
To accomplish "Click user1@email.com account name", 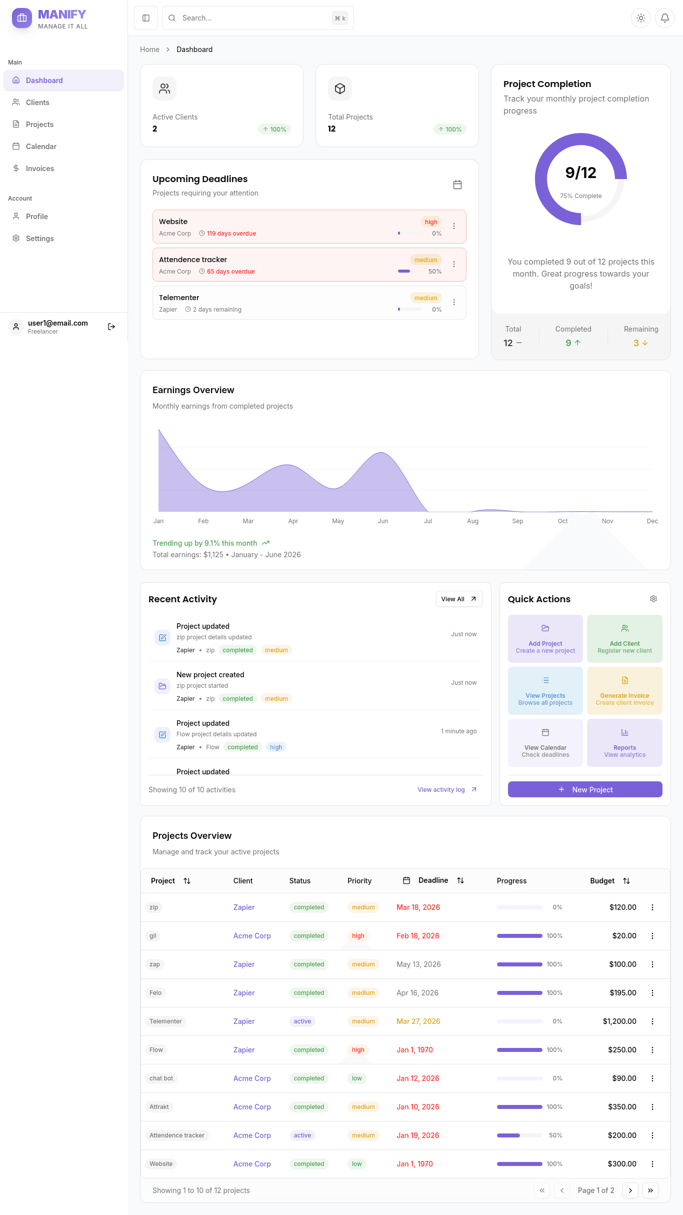I will [x=58, y=323].
